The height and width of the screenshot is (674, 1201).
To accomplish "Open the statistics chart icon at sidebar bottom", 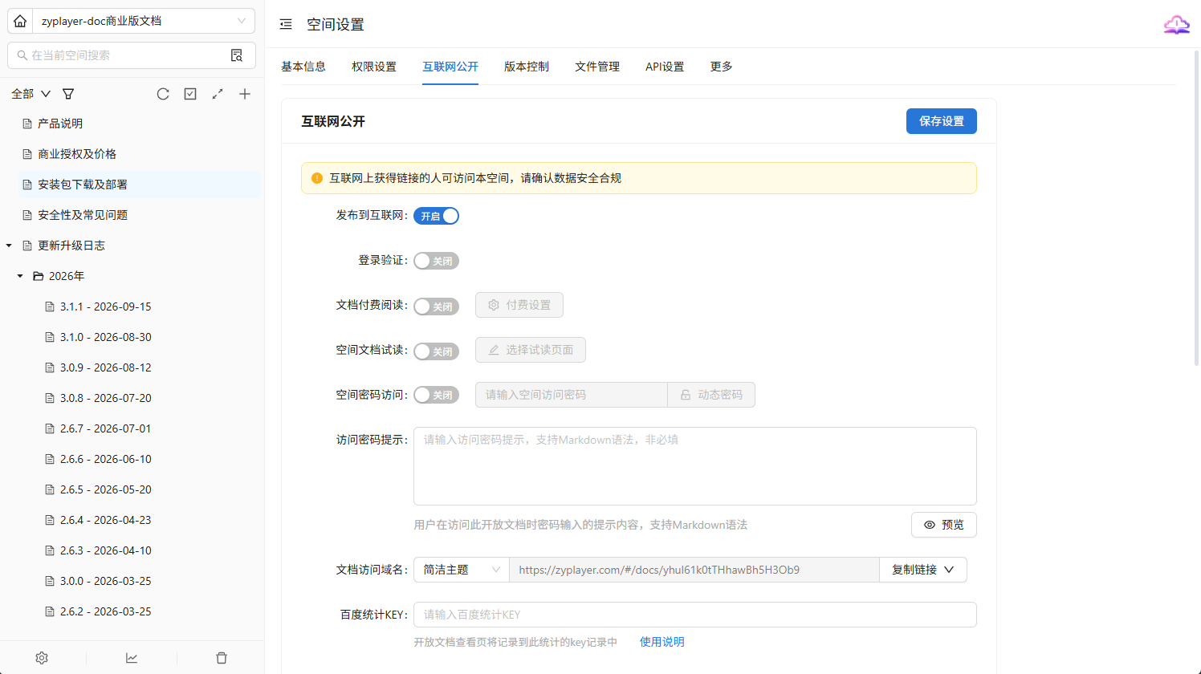I will [132, 658].
